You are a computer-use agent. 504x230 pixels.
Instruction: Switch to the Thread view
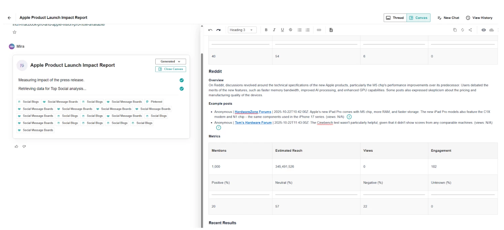[395, 18]
